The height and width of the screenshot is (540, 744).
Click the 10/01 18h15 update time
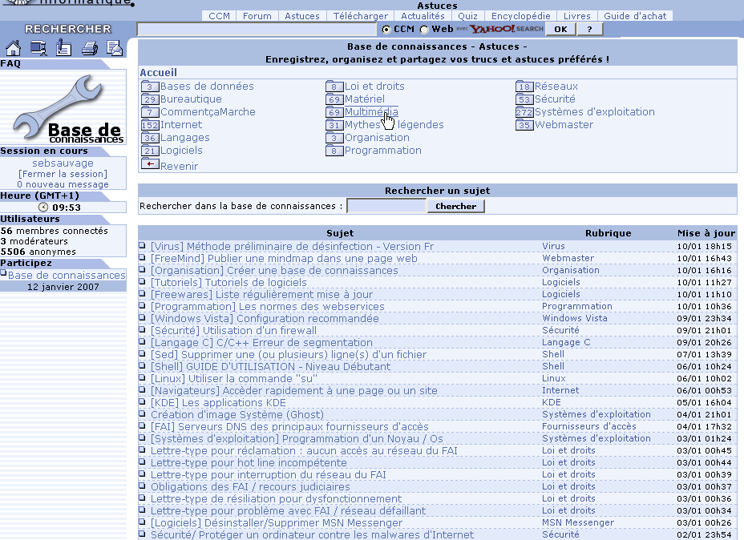coord(704,246)
